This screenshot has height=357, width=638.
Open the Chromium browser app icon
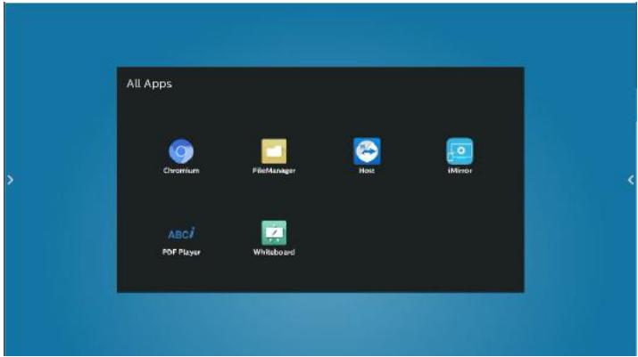coord(181,151)
